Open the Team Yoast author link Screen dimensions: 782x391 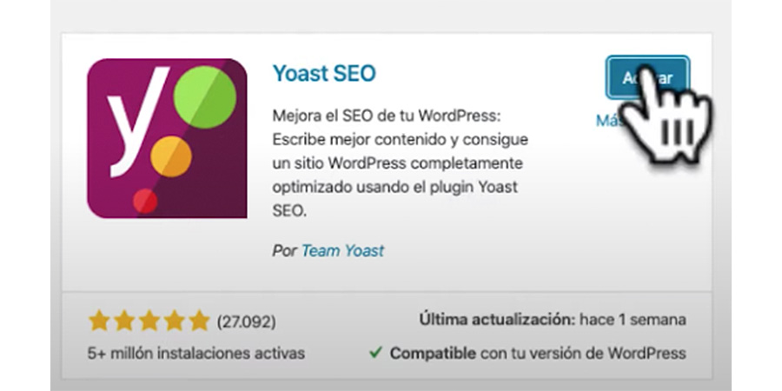pos(342,250)
